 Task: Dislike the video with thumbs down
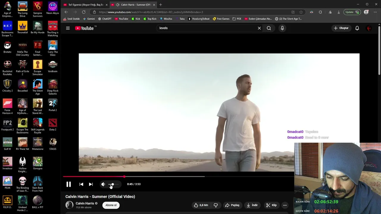coord(216,205)
